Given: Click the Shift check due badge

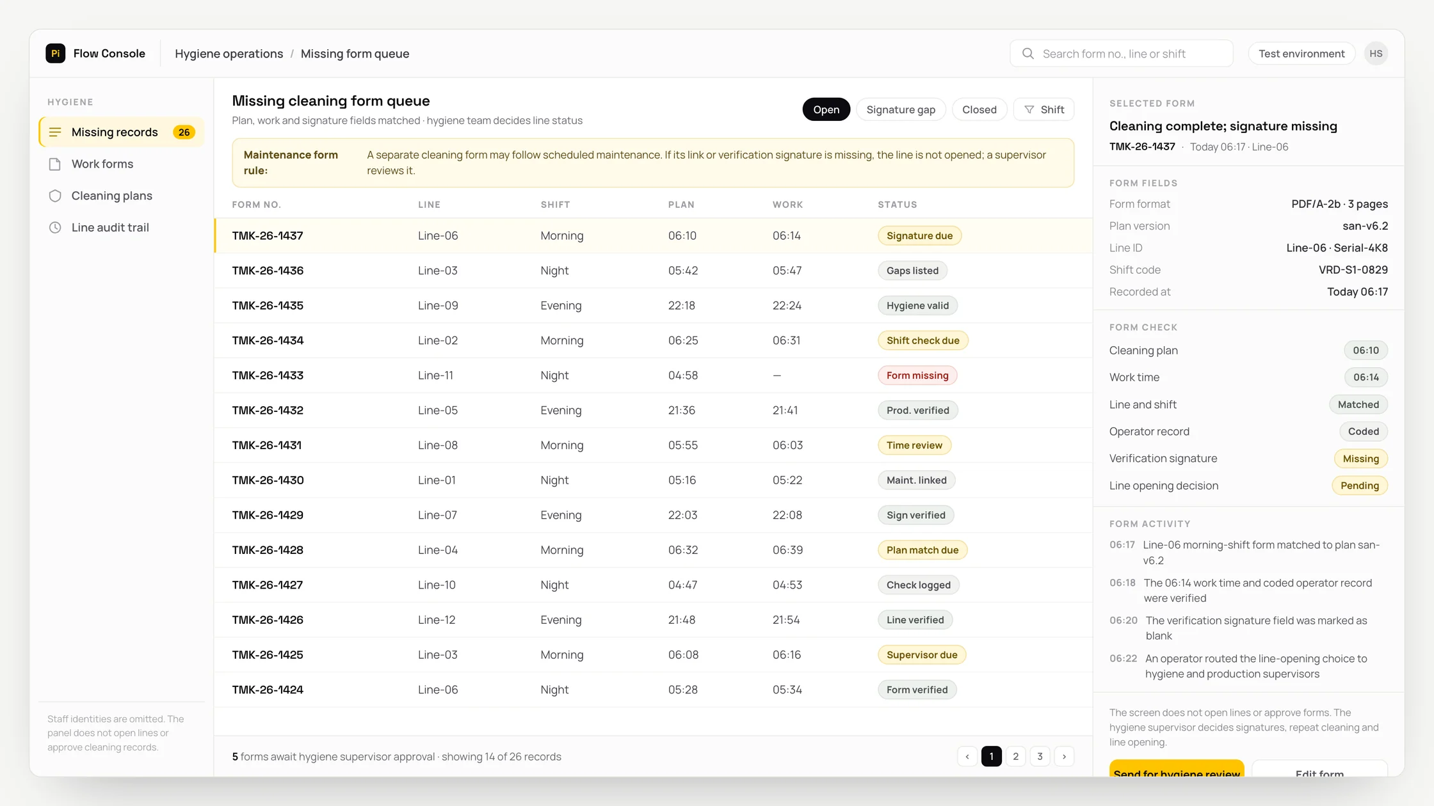Looking at the screenshot, I should pos(922,340).
